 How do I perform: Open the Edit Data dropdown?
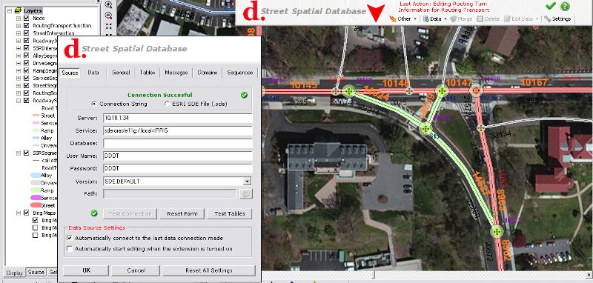[522, 19]
